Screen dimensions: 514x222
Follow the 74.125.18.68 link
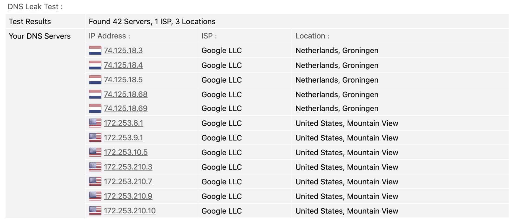coord(126,94)
